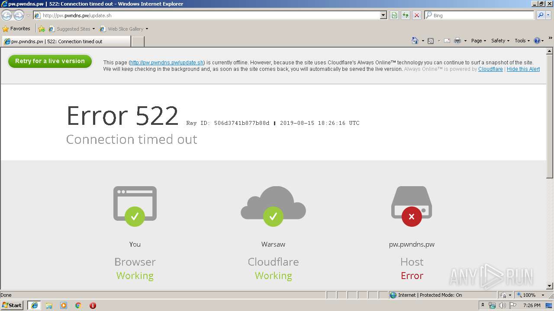Image resolution: width=554 pixels, height=311 pixels.
Task: Expand the address bar history dropdown
Action: [383, 15]
